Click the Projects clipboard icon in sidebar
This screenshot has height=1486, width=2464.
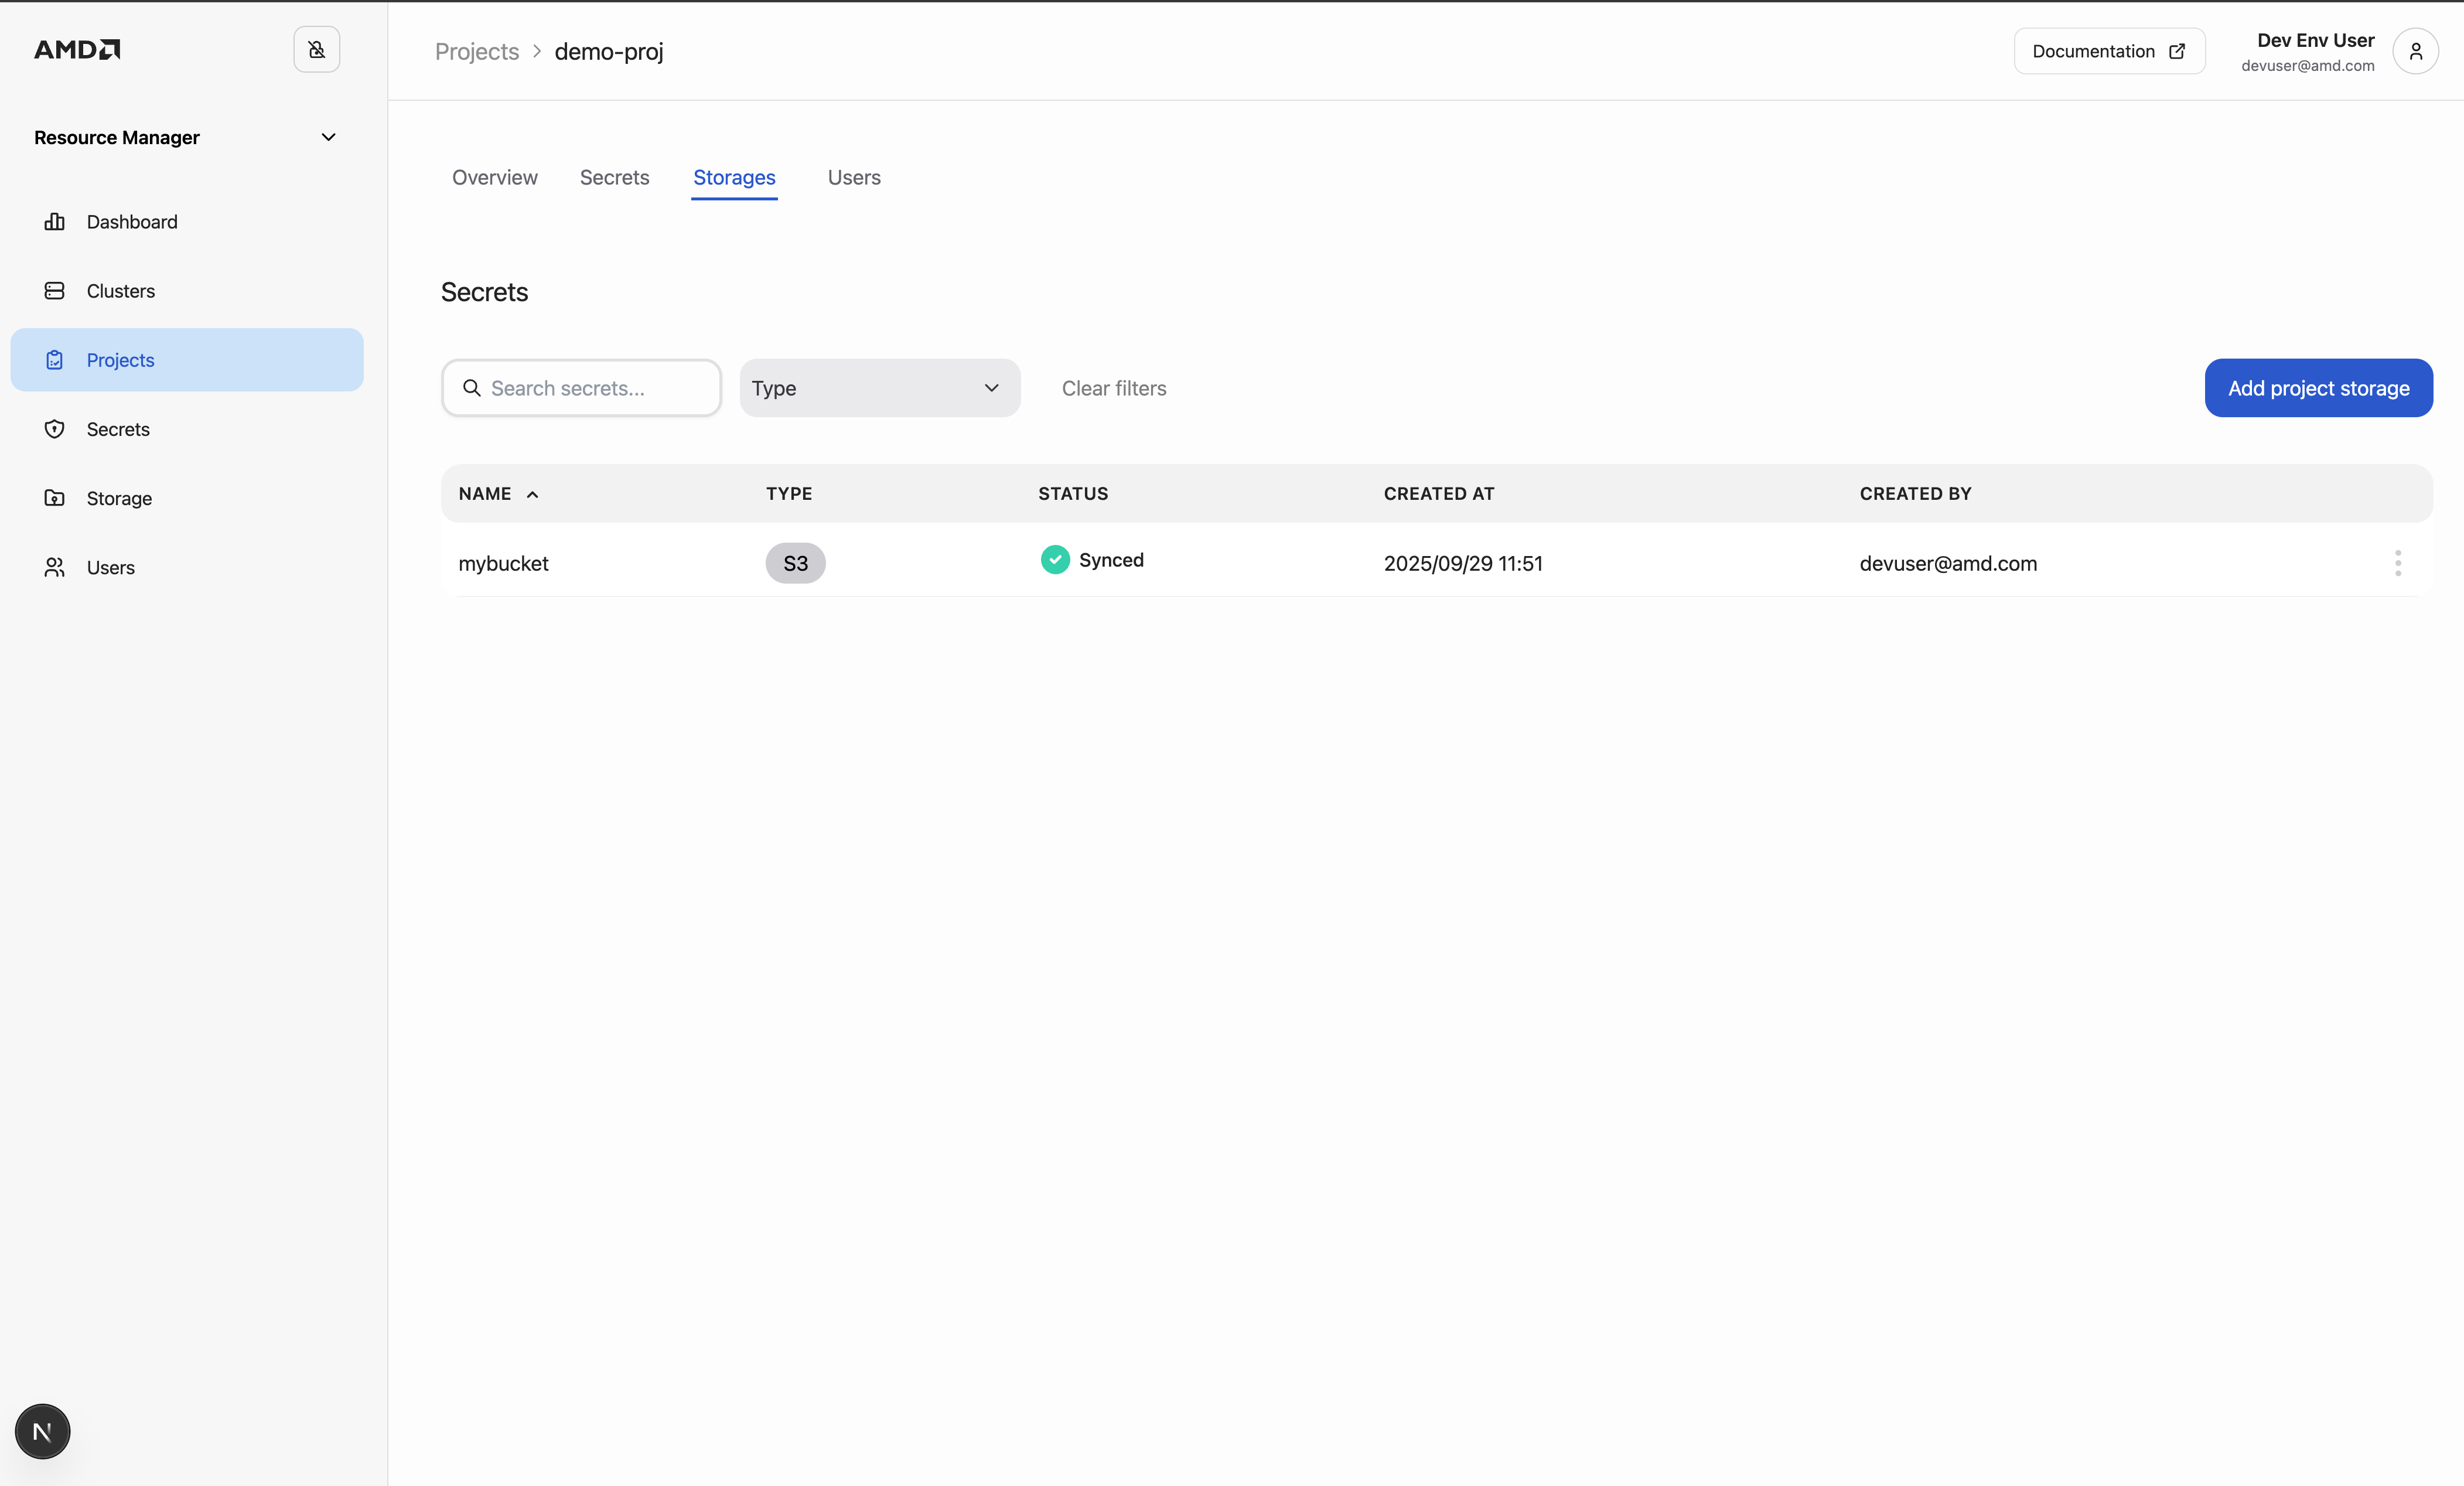pyautogui.click(x=55, y=360)
